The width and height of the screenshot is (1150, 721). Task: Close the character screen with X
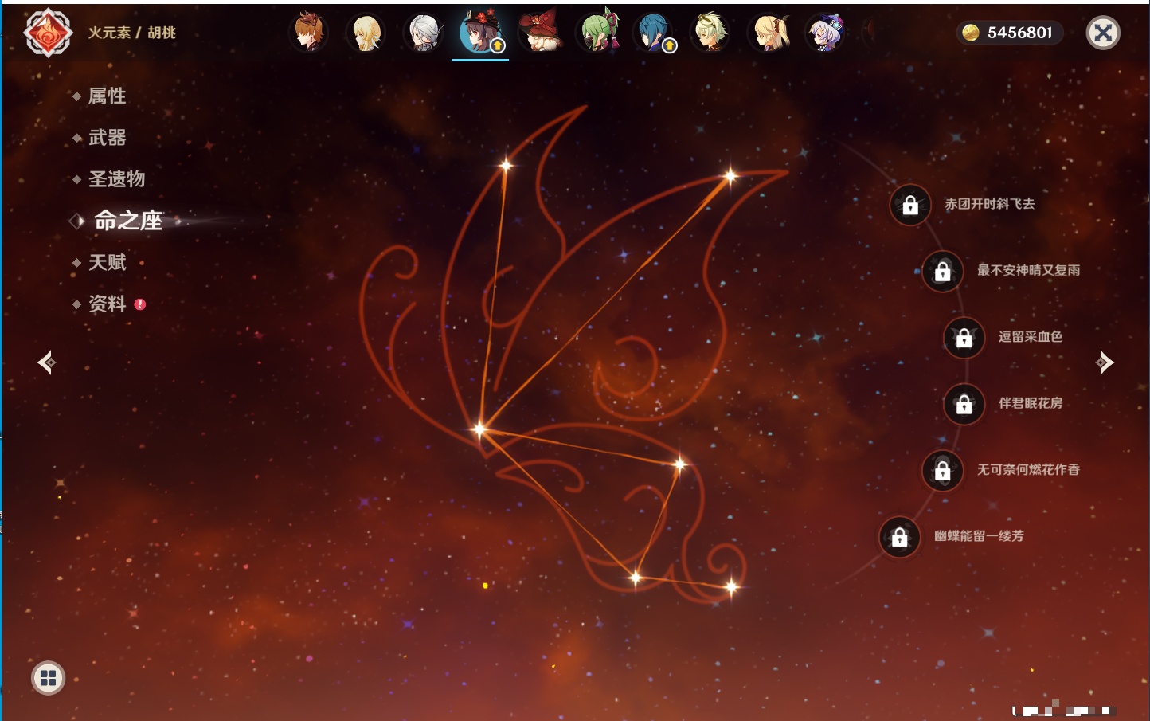pyautogui.click(x=1104, y=33)
